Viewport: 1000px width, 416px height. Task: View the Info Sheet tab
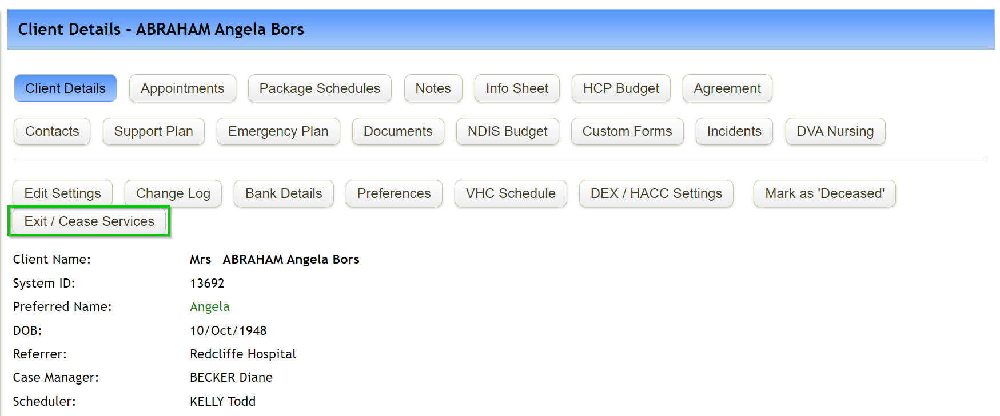517,88
